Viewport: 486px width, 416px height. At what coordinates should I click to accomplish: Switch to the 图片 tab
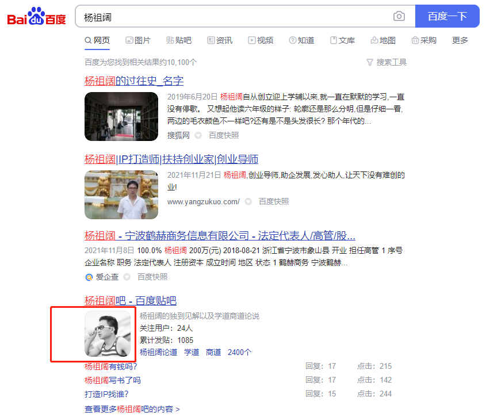(138, 40)
